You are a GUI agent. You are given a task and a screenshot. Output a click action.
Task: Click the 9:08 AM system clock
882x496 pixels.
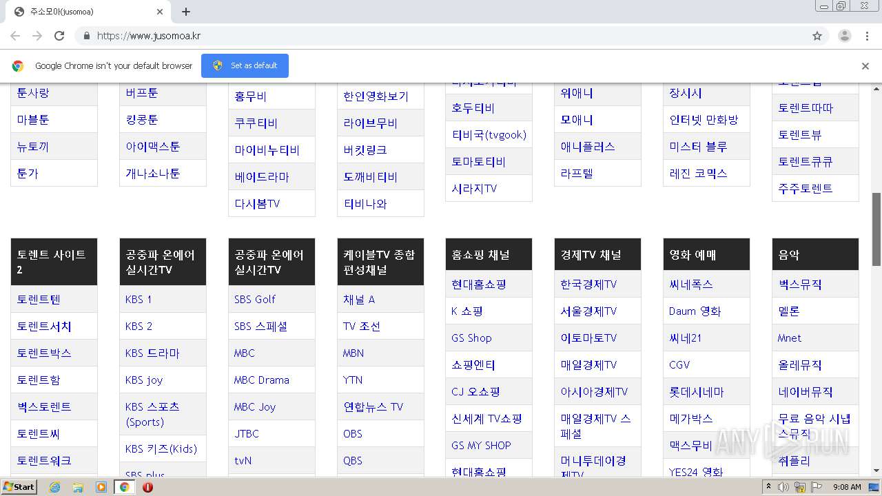tap(847, 487)
